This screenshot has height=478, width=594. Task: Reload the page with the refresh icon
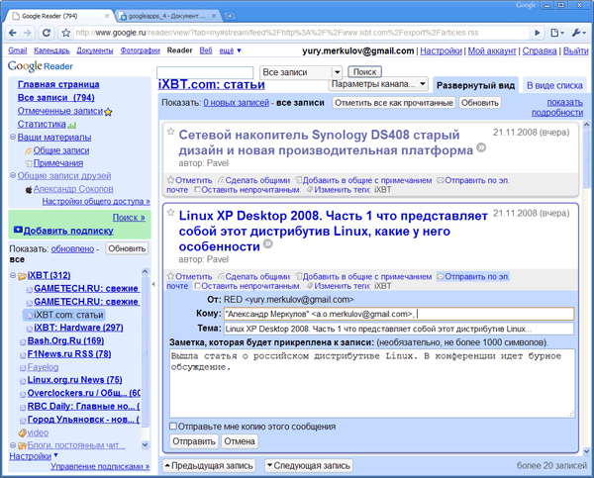(x=47, y=33)
